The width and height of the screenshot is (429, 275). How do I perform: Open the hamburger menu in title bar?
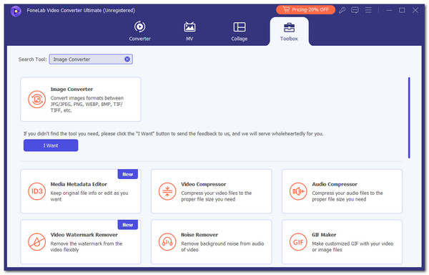coord(368,10)
